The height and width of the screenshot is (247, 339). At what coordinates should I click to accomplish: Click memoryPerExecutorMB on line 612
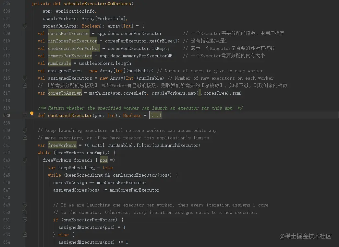(148, 56)
